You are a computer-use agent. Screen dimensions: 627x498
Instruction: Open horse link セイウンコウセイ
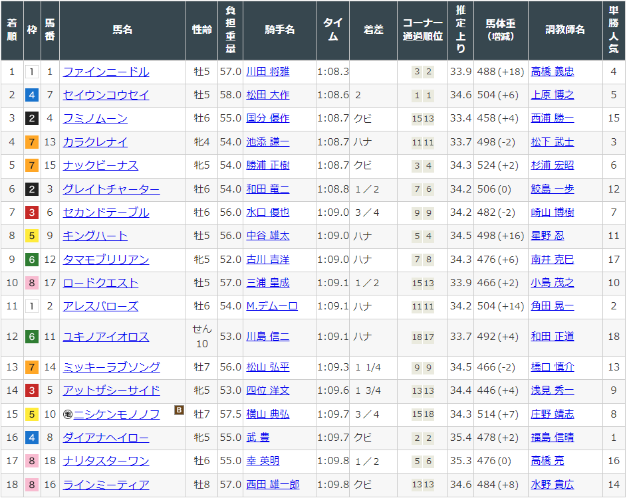tap(106, 95)
